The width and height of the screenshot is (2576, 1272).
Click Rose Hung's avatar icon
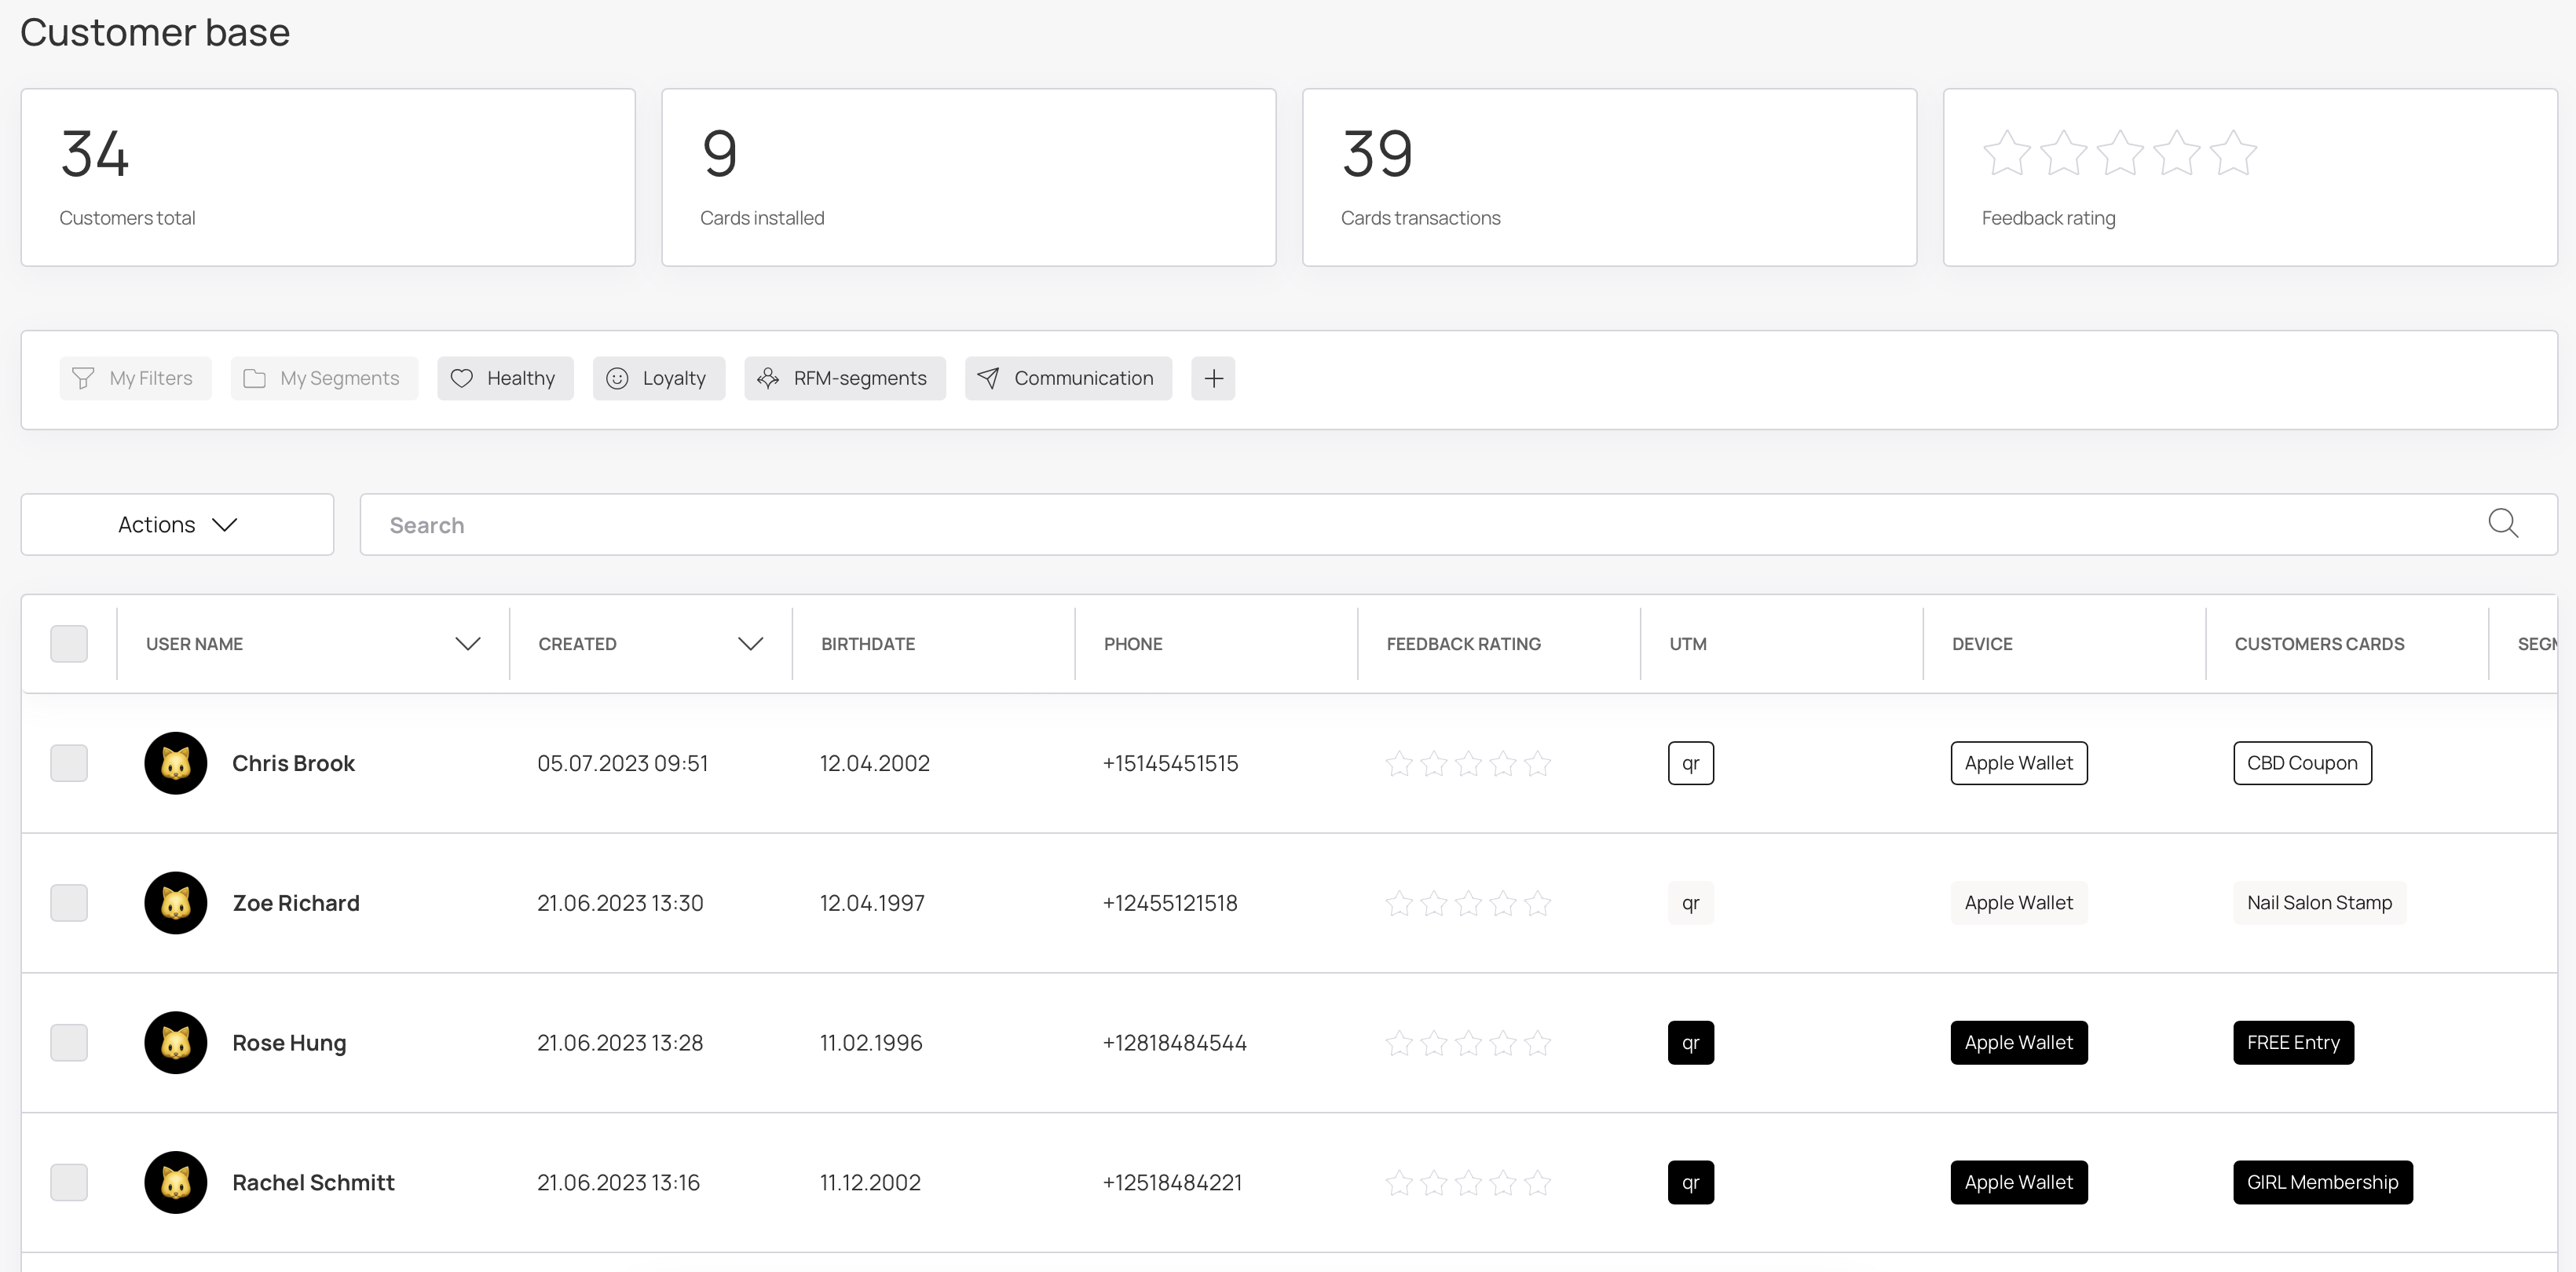pyautogui.click(x=176, y=1042)
